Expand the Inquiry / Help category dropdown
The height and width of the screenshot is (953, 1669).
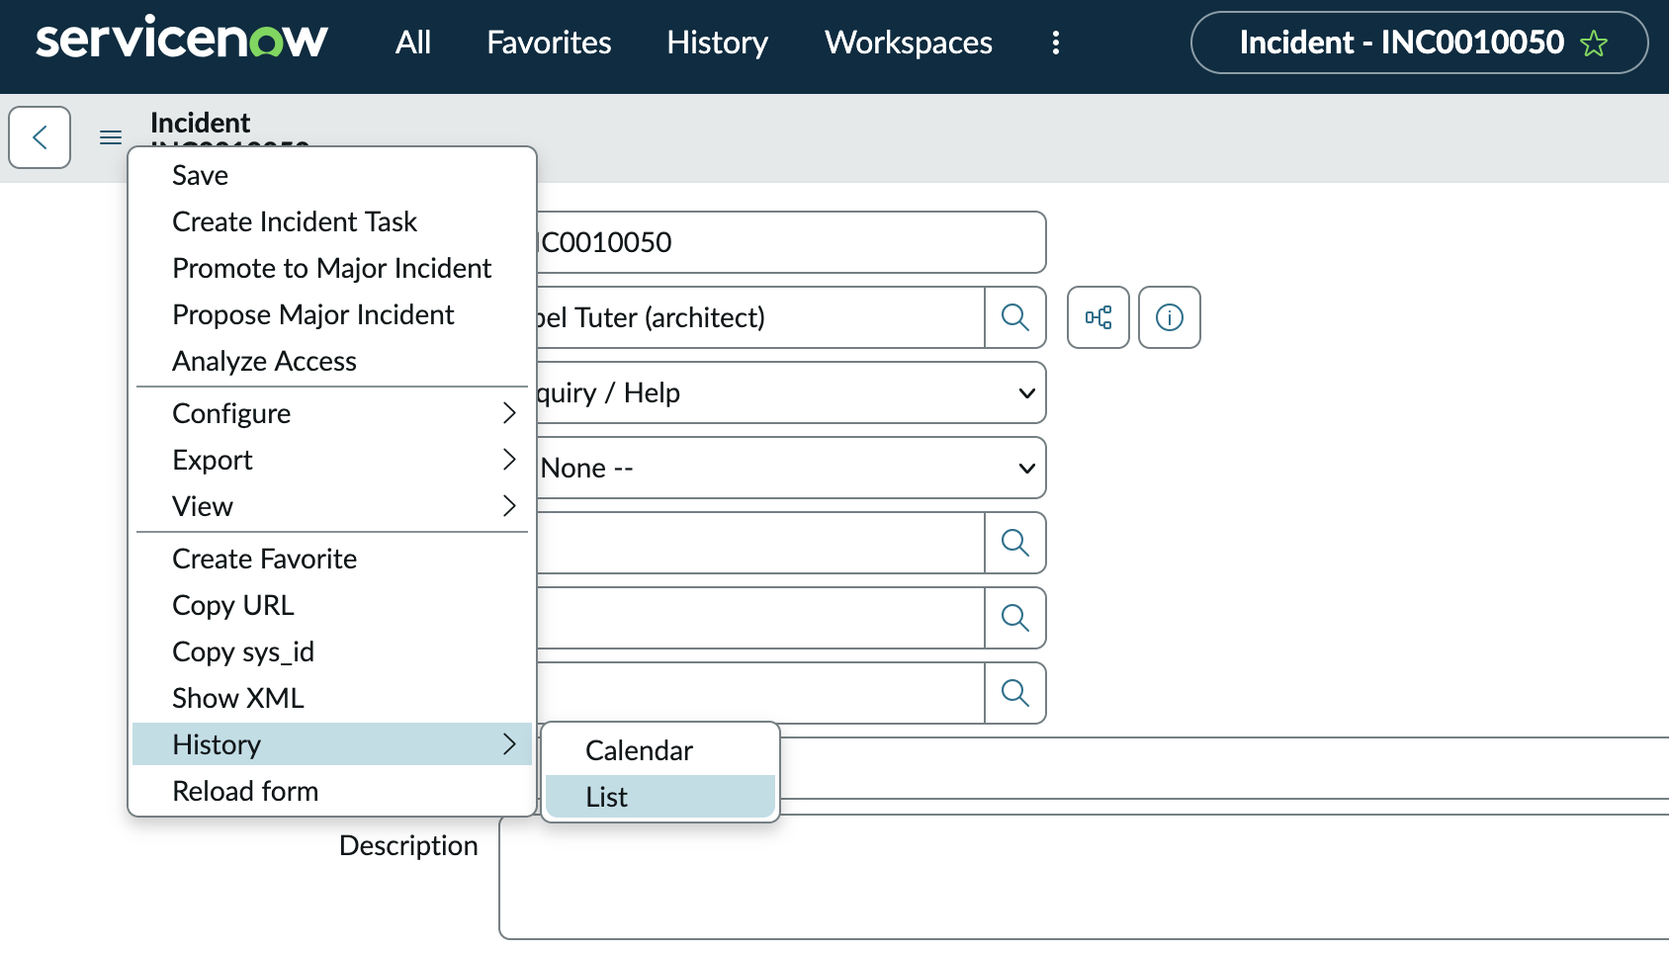pyautogui.click(x=789, y=392)
